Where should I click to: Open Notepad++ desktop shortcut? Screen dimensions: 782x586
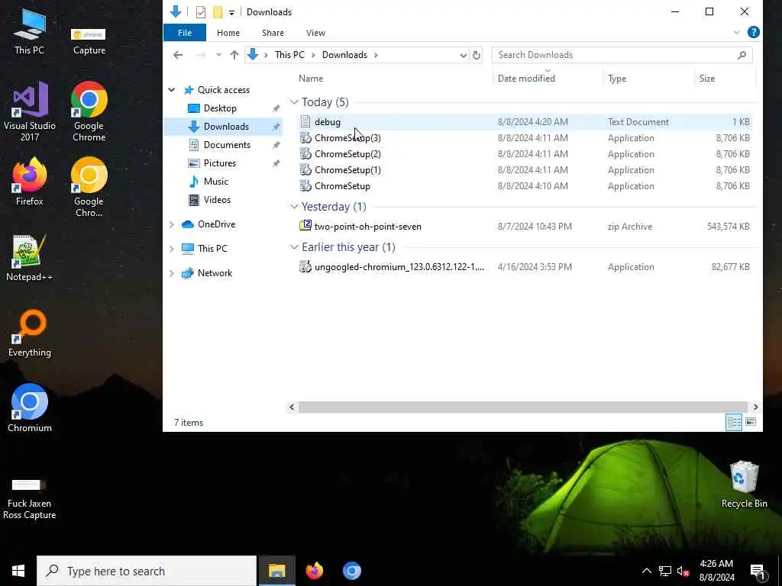(30, 258)
